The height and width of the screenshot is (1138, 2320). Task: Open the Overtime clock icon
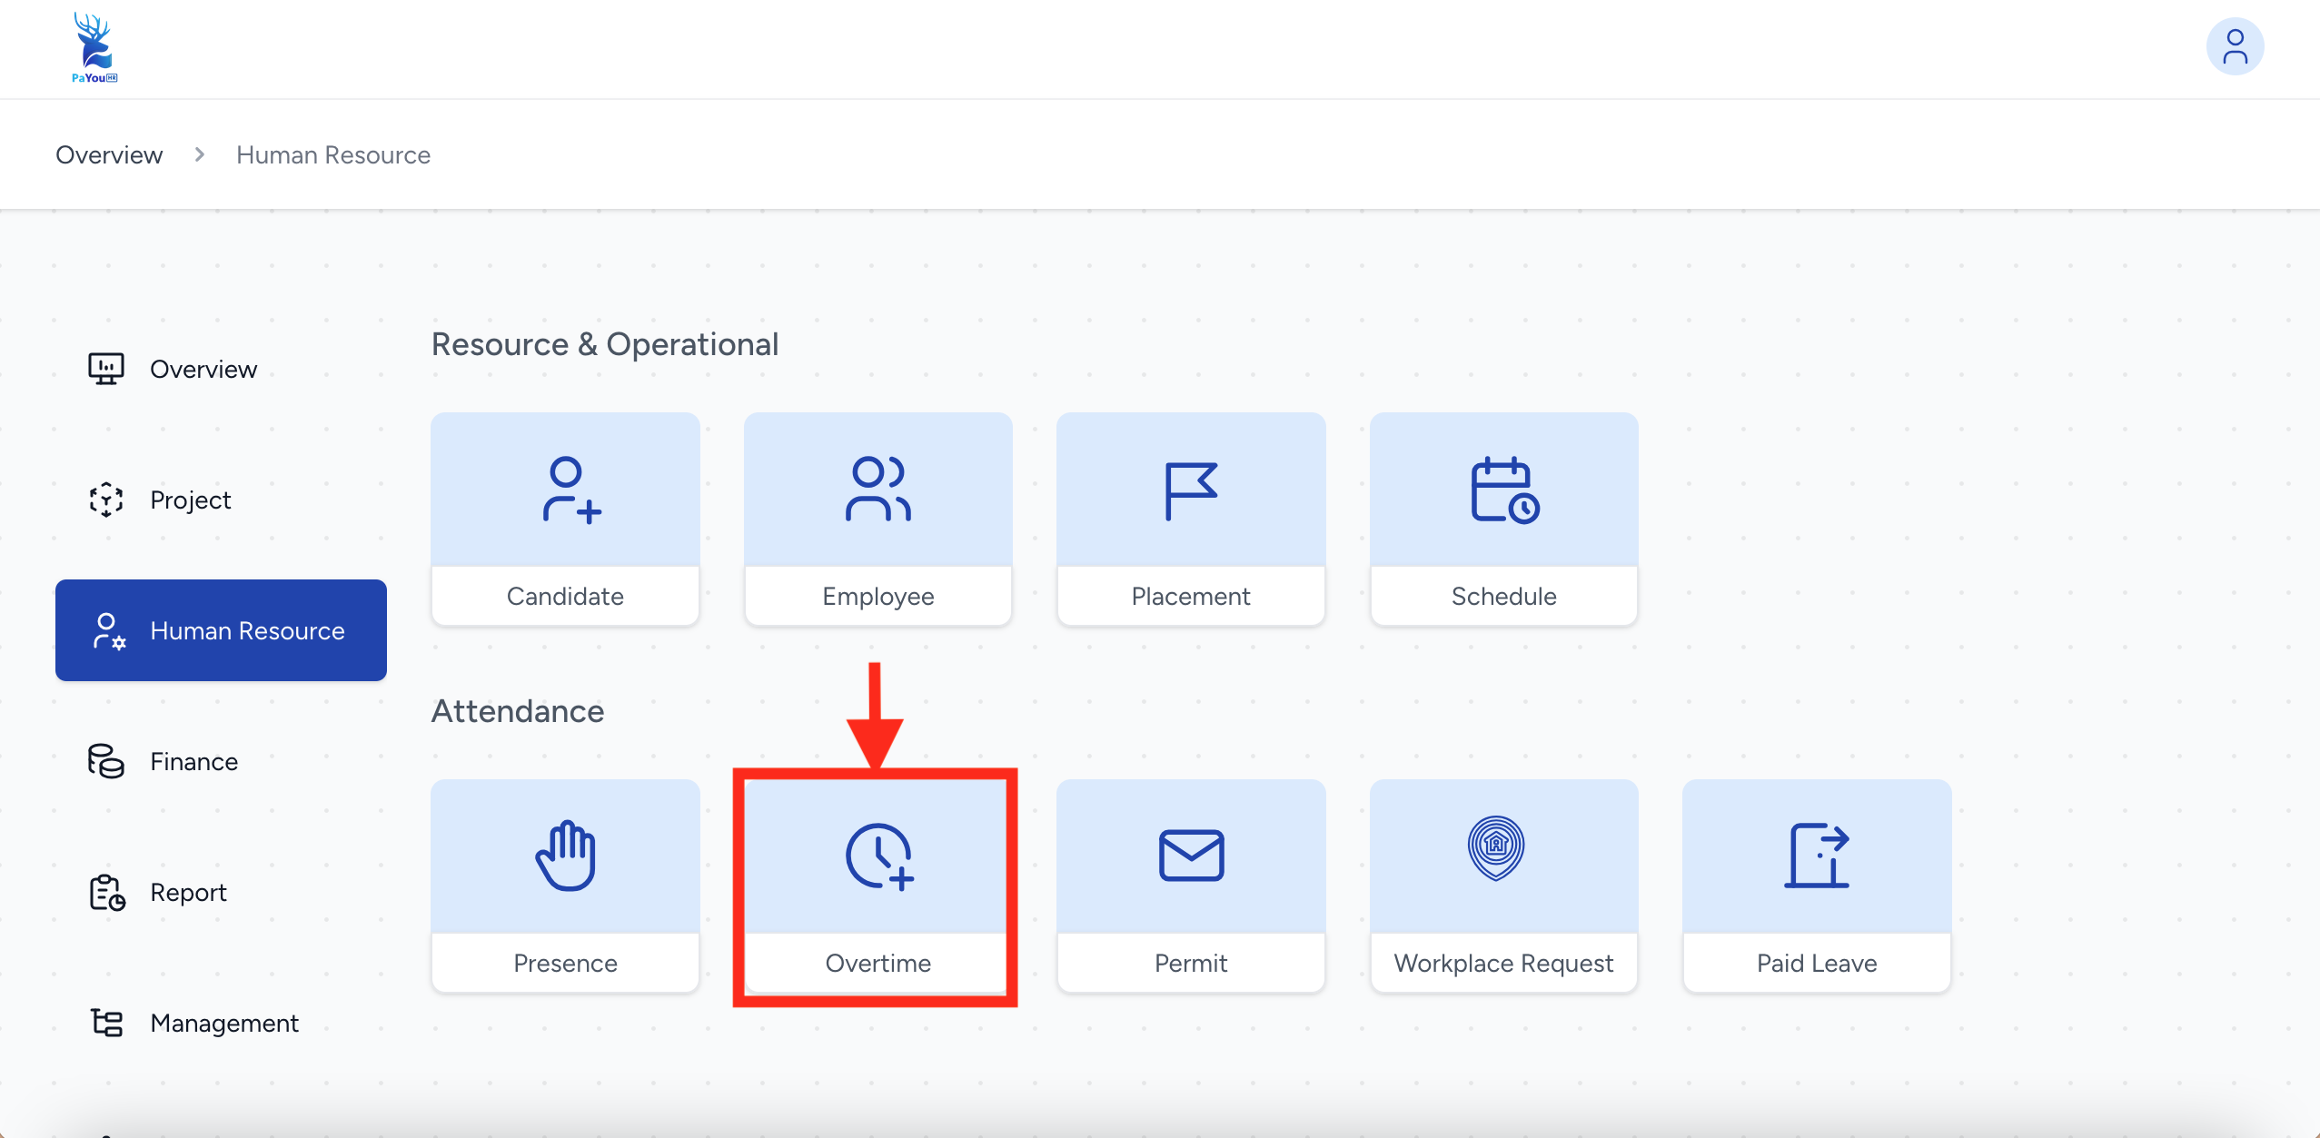(x=877, y=856)
